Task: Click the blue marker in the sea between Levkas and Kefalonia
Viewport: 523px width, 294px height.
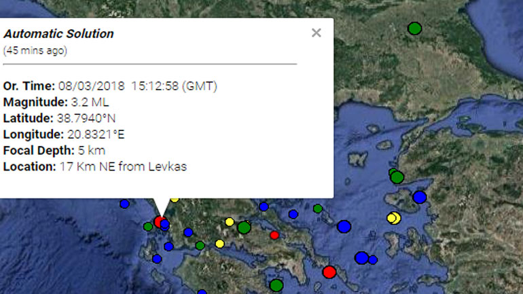Action: tap(168, 246)
